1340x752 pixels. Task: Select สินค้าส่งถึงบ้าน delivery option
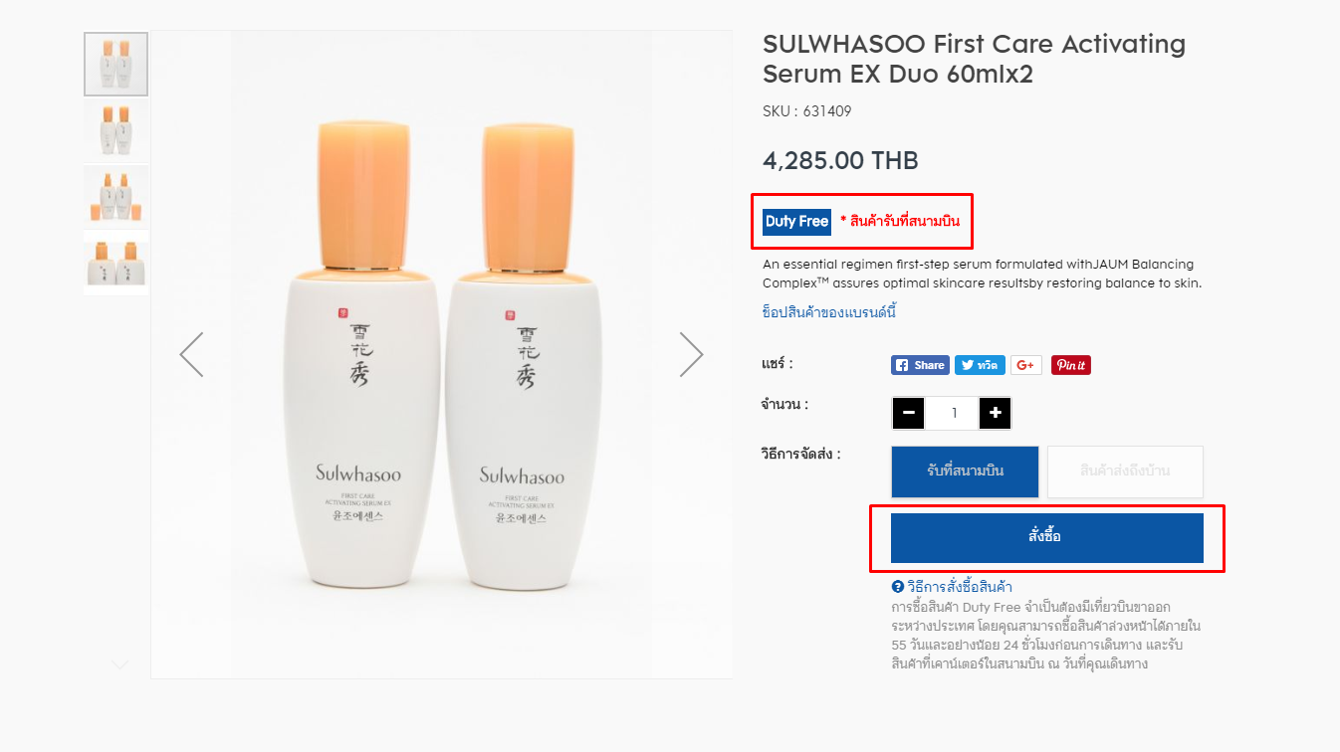tap(1125, 471)
